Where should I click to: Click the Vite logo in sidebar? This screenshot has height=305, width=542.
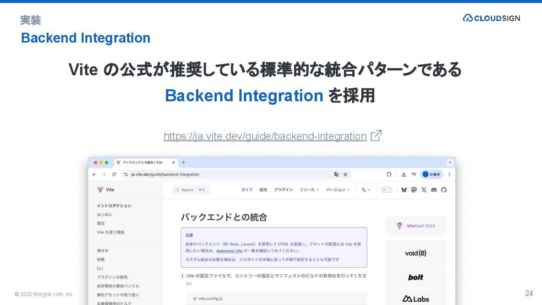(106, 190)
